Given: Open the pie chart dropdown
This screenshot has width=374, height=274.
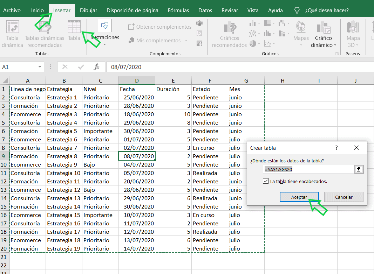Looking at the screenshot, I should 259,43.
